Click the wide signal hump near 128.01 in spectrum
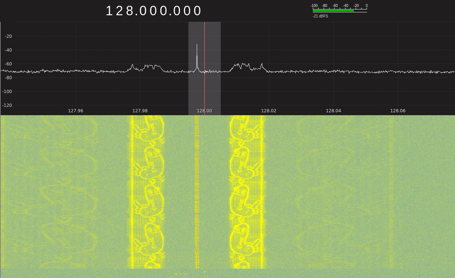The height and width of the screenshot is (278, 455). point(248,67)
